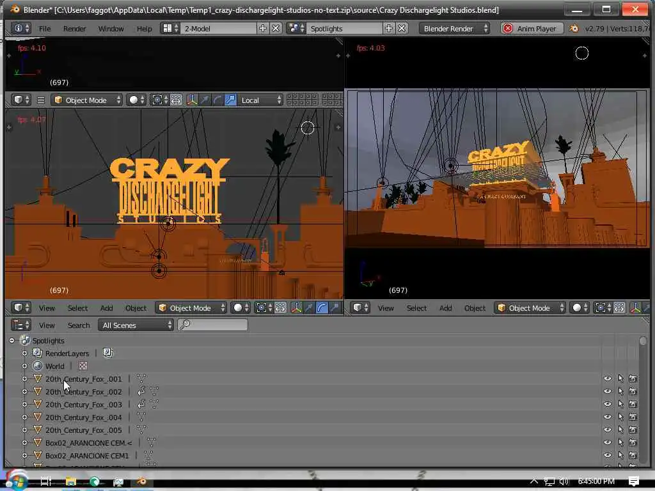Expand the World tree item

[x=25, y=366]
